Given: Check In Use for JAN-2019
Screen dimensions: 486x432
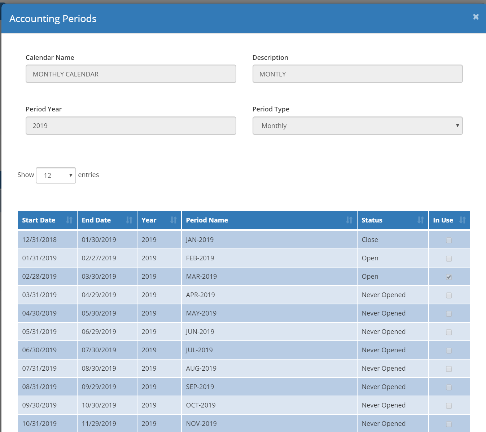Looking at the screenshot, I should click(x=449, y=239).
